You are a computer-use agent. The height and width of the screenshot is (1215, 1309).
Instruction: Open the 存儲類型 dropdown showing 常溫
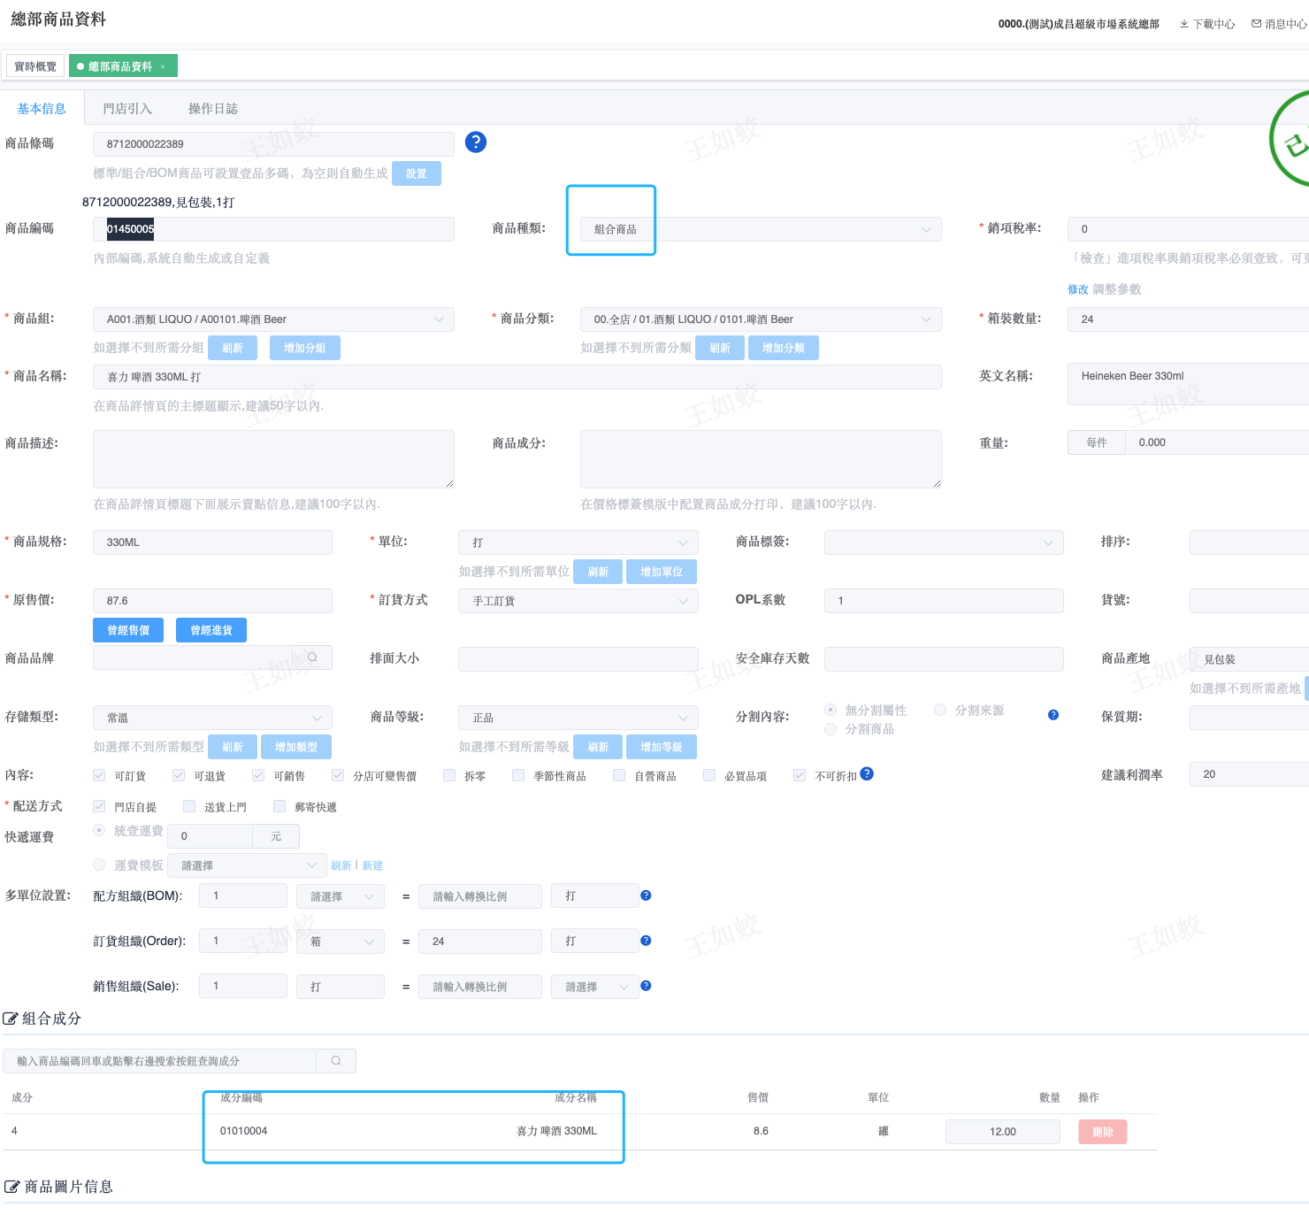[x=212, y=718]
